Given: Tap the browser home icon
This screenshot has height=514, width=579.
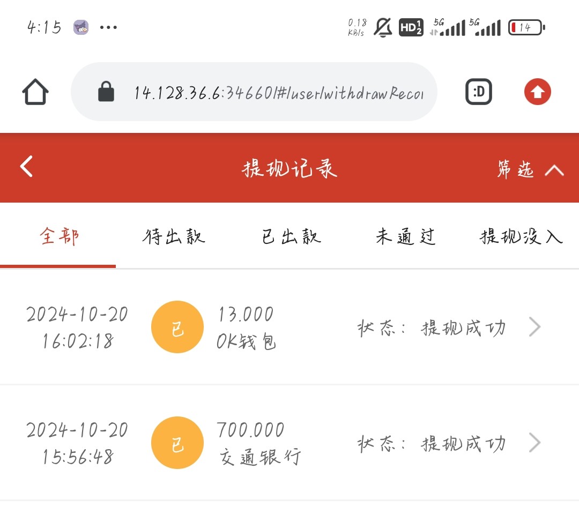Looking at the screenshot, I should click(x=35, y=92).
